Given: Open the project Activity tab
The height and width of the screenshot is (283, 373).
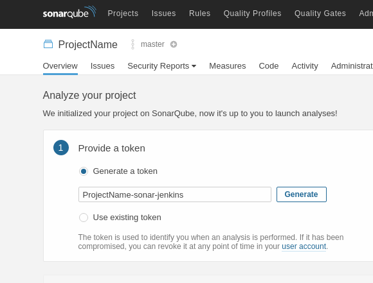Looking at the screenshot, I should coord(305,66).
